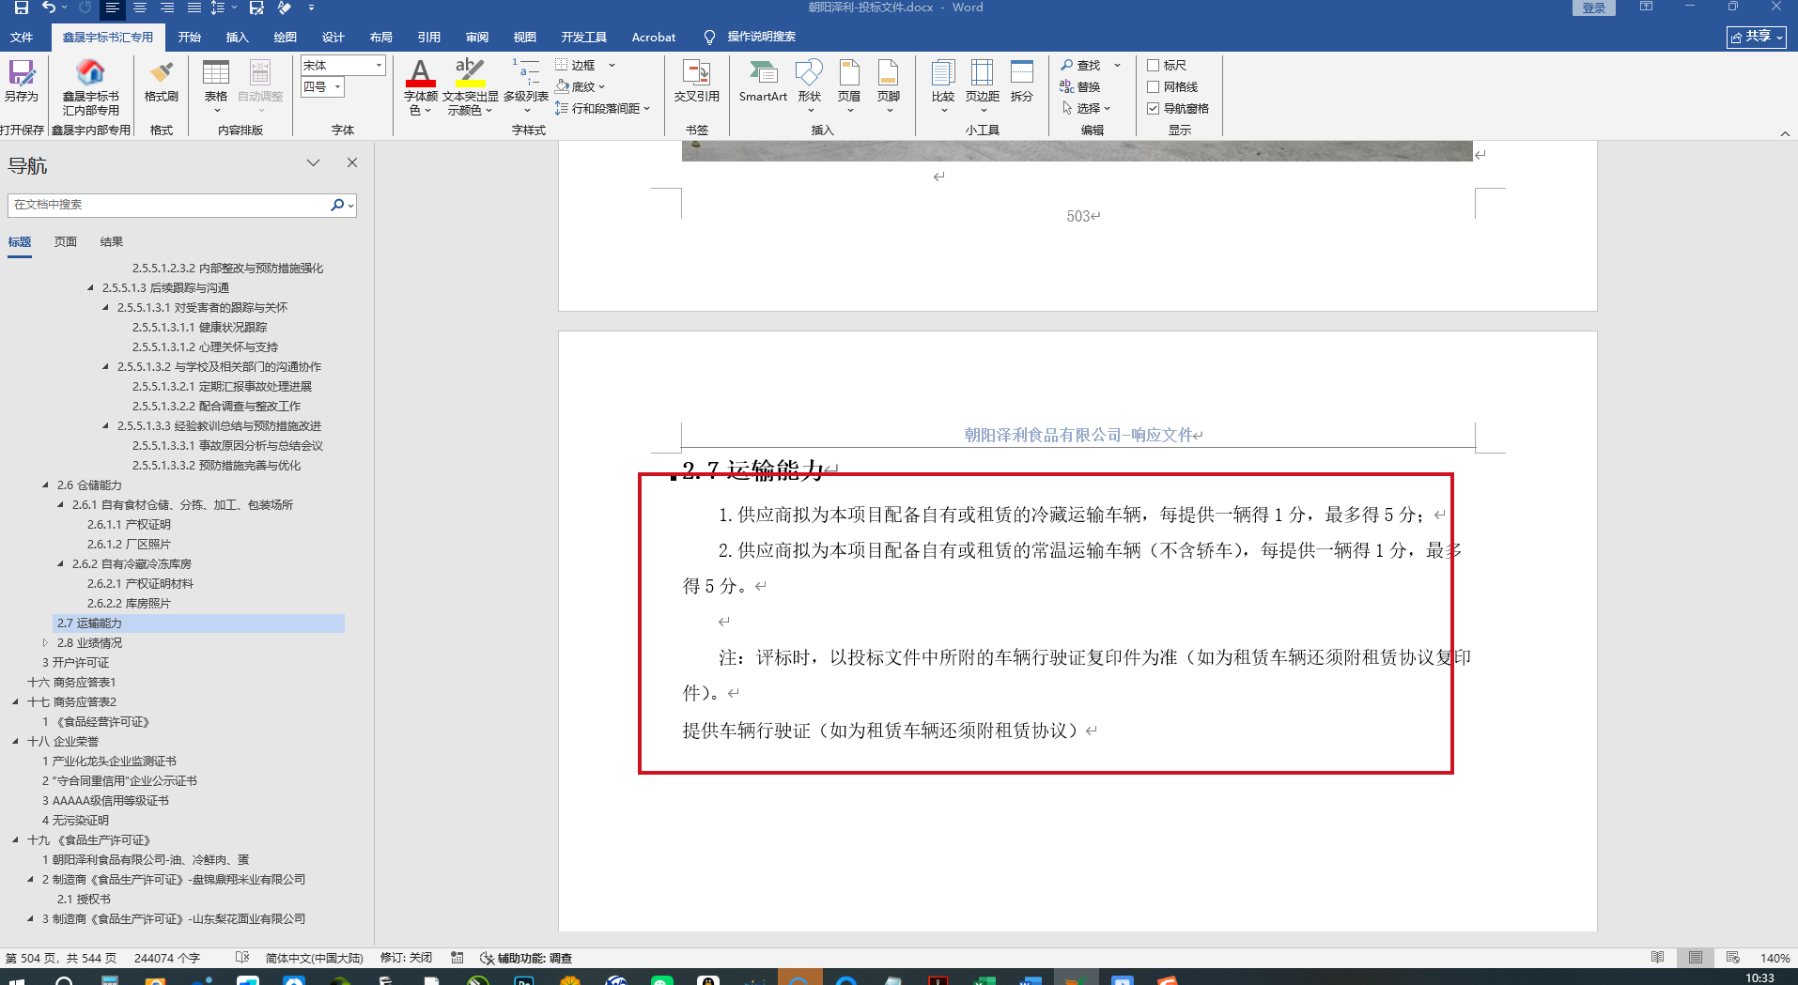Switch to the 引用 references tab
1798x985 pixels.
(429, 37)
